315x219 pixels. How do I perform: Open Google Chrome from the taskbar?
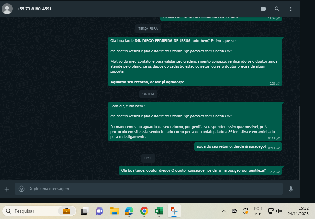coord(144,211)
